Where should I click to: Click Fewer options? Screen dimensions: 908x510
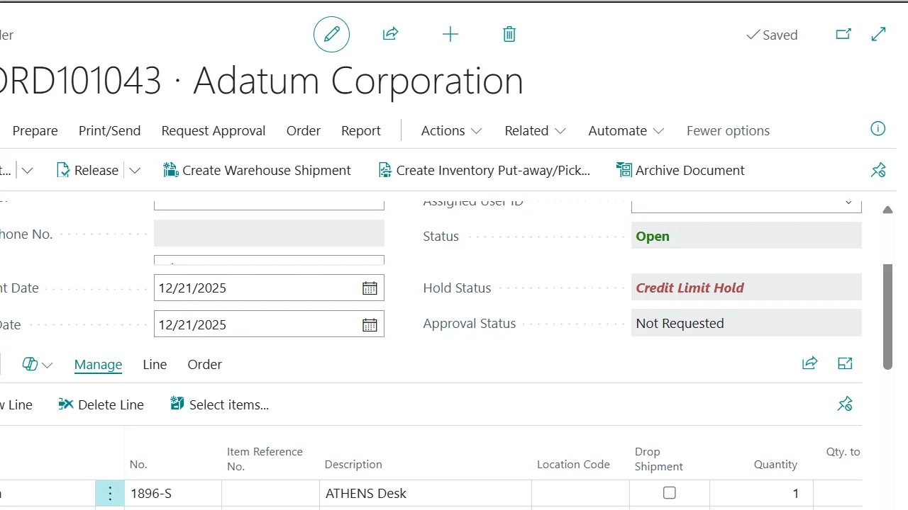coord(728,131)
